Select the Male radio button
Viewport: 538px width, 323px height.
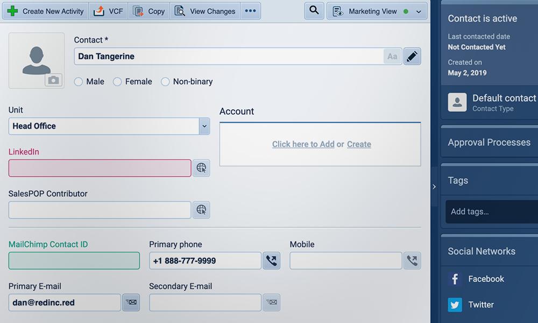(x=79, y=82)
